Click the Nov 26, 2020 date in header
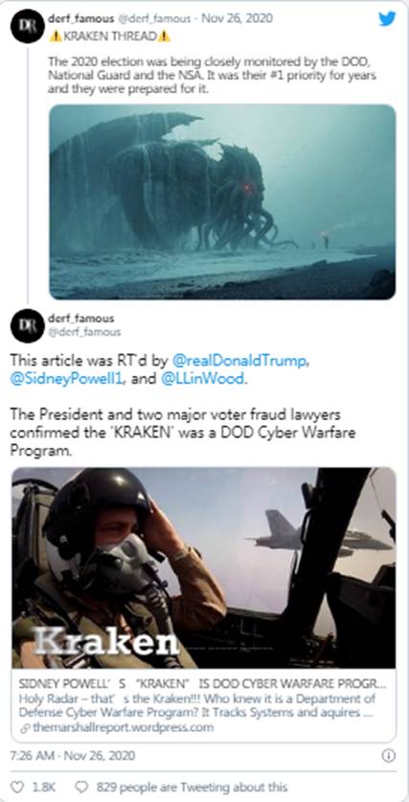 [x=237, y=18]
